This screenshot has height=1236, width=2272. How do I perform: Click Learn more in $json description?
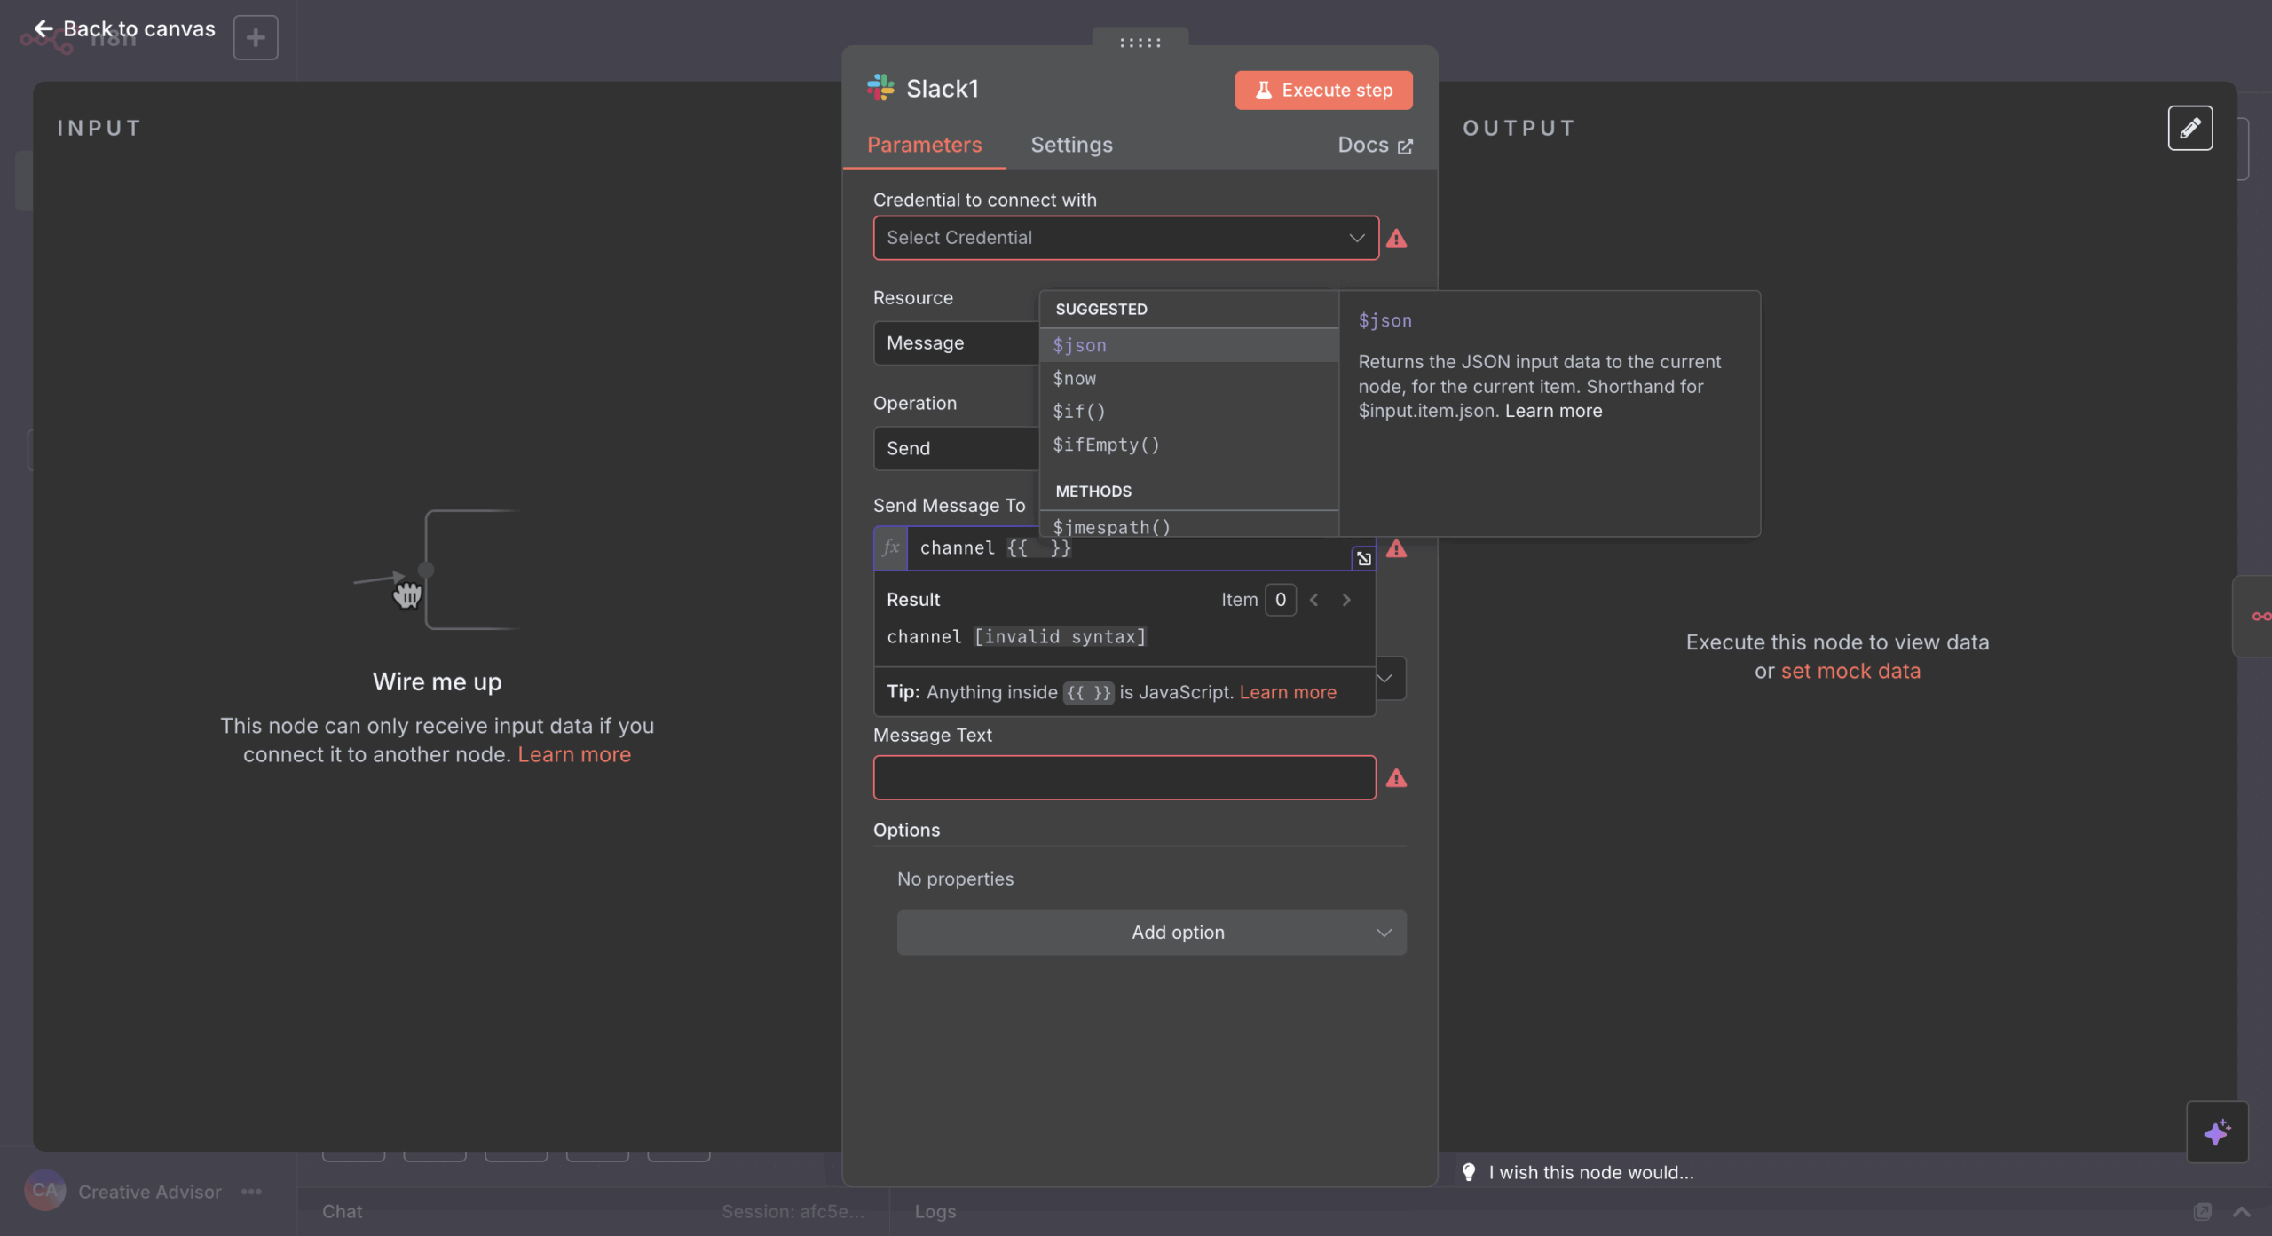pos(1553,411)
